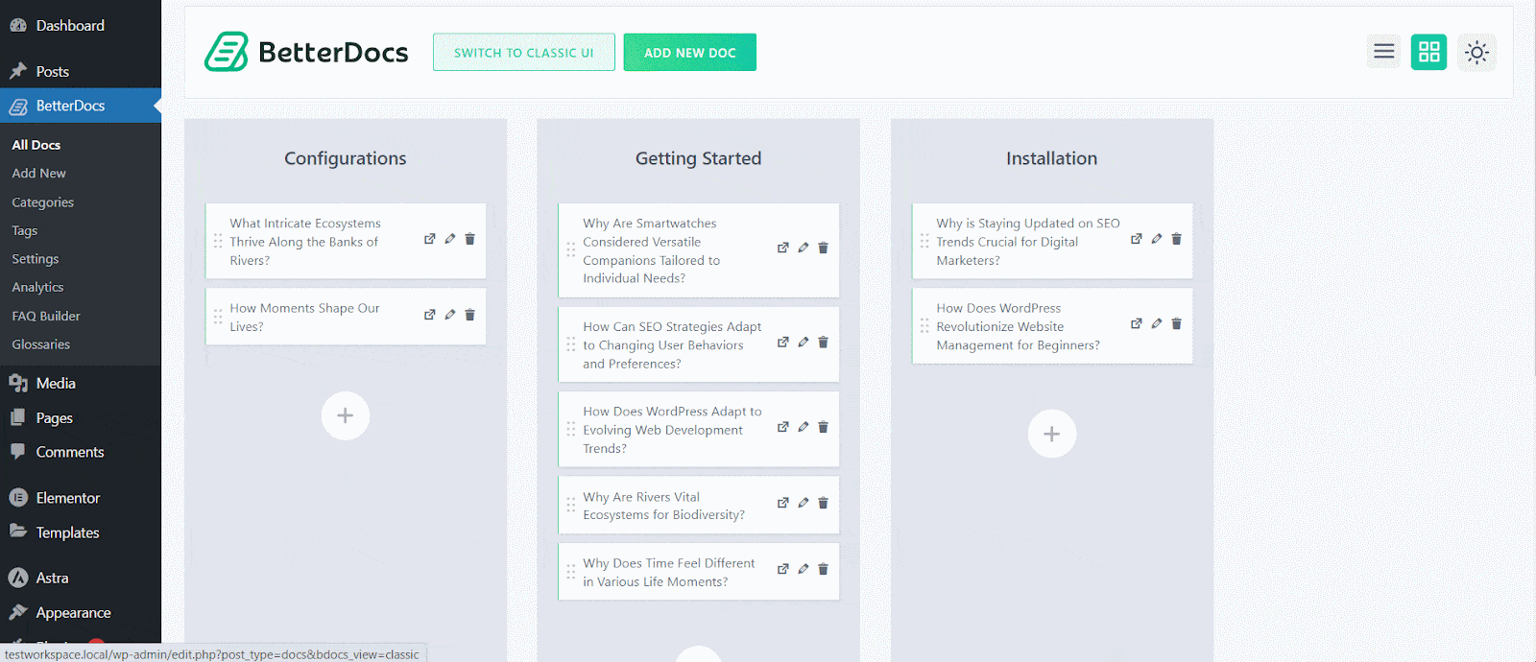The width and height of the screenshot is (1536, 662).
Task: Edit 'Why Are Rivers Vital' doc with pencil icon
Action: [x=804, y=503]
